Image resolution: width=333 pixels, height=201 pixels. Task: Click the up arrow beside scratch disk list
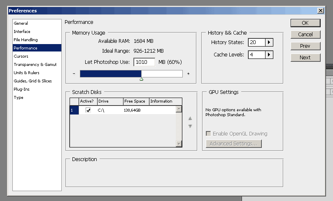[190, 119]
